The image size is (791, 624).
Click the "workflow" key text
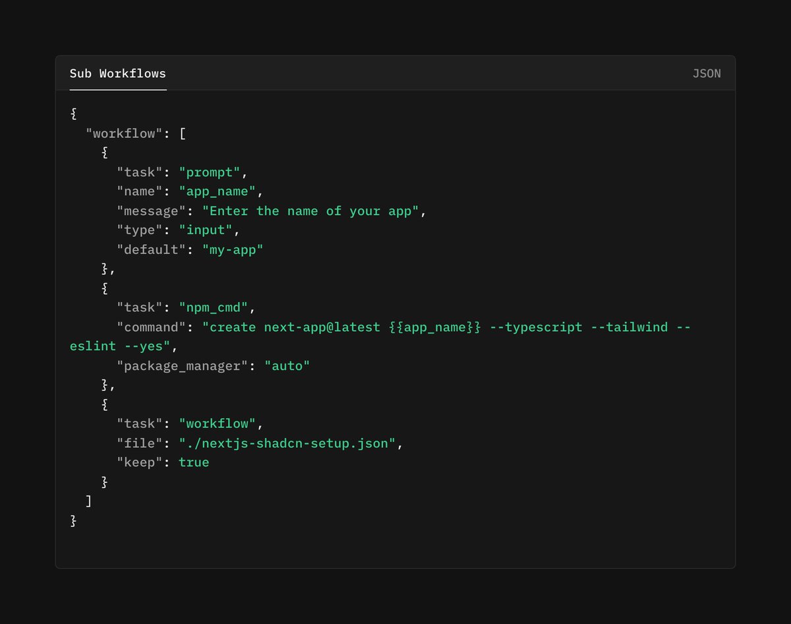pos(124,133)
